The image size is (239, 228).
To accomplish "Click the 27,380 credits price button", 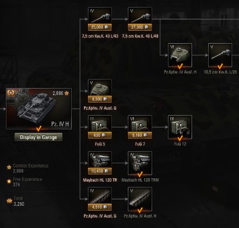I will click(x=140, y=27).
